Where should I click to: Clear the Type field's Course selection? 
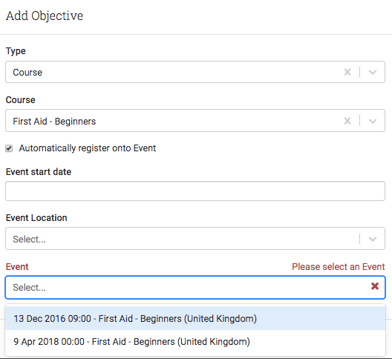347,72
